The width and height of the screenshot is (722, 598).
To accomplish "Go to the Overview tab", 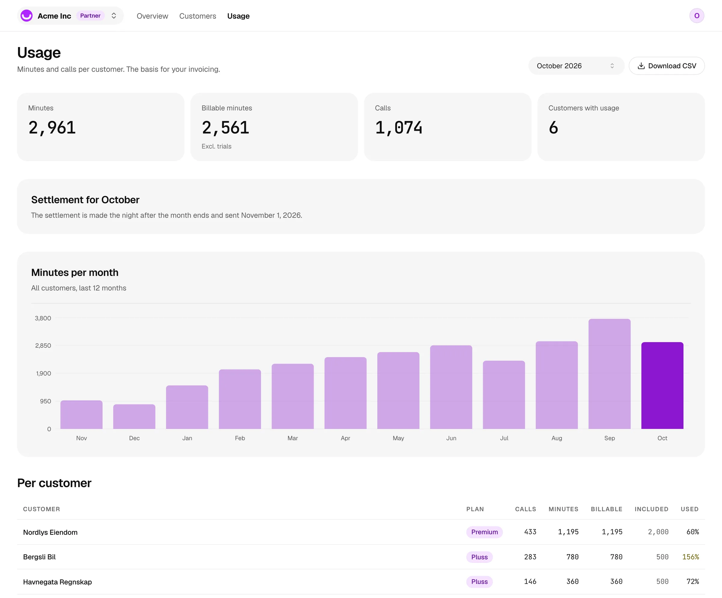I will point(152,16).
